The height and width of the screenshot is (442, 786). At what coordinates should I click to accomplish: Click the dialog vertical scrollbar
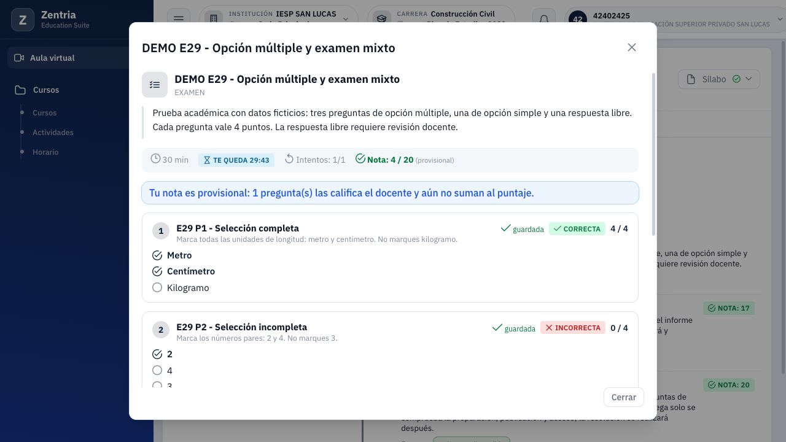(653, 153)
